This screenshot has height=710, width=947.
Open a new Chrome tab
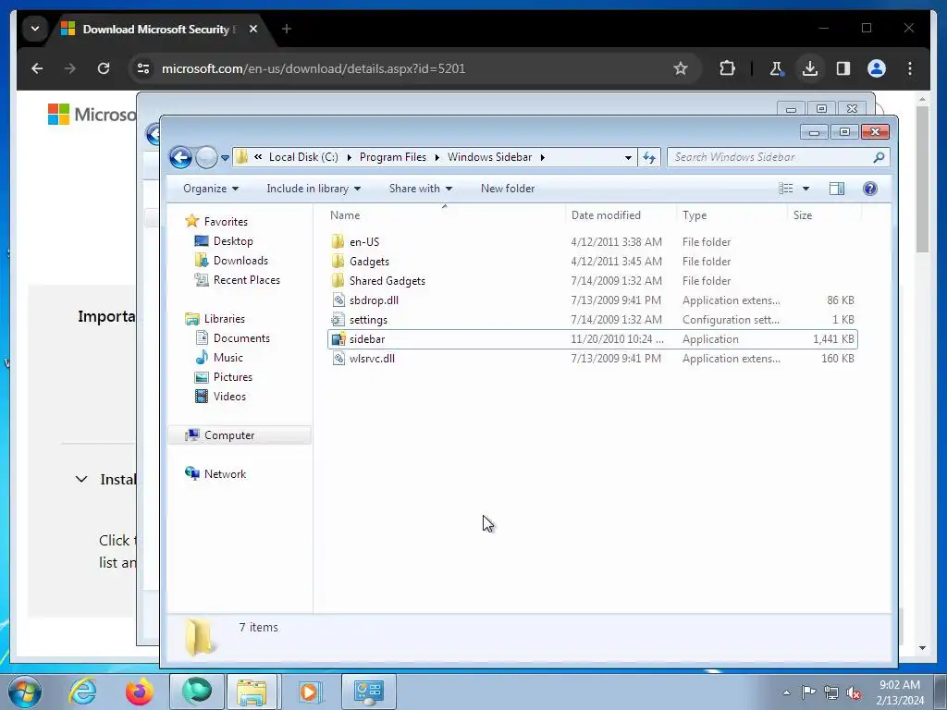tap(287, 29)
